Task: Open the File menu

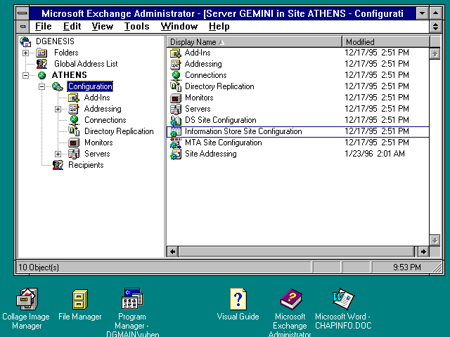Action: (43, 27)
